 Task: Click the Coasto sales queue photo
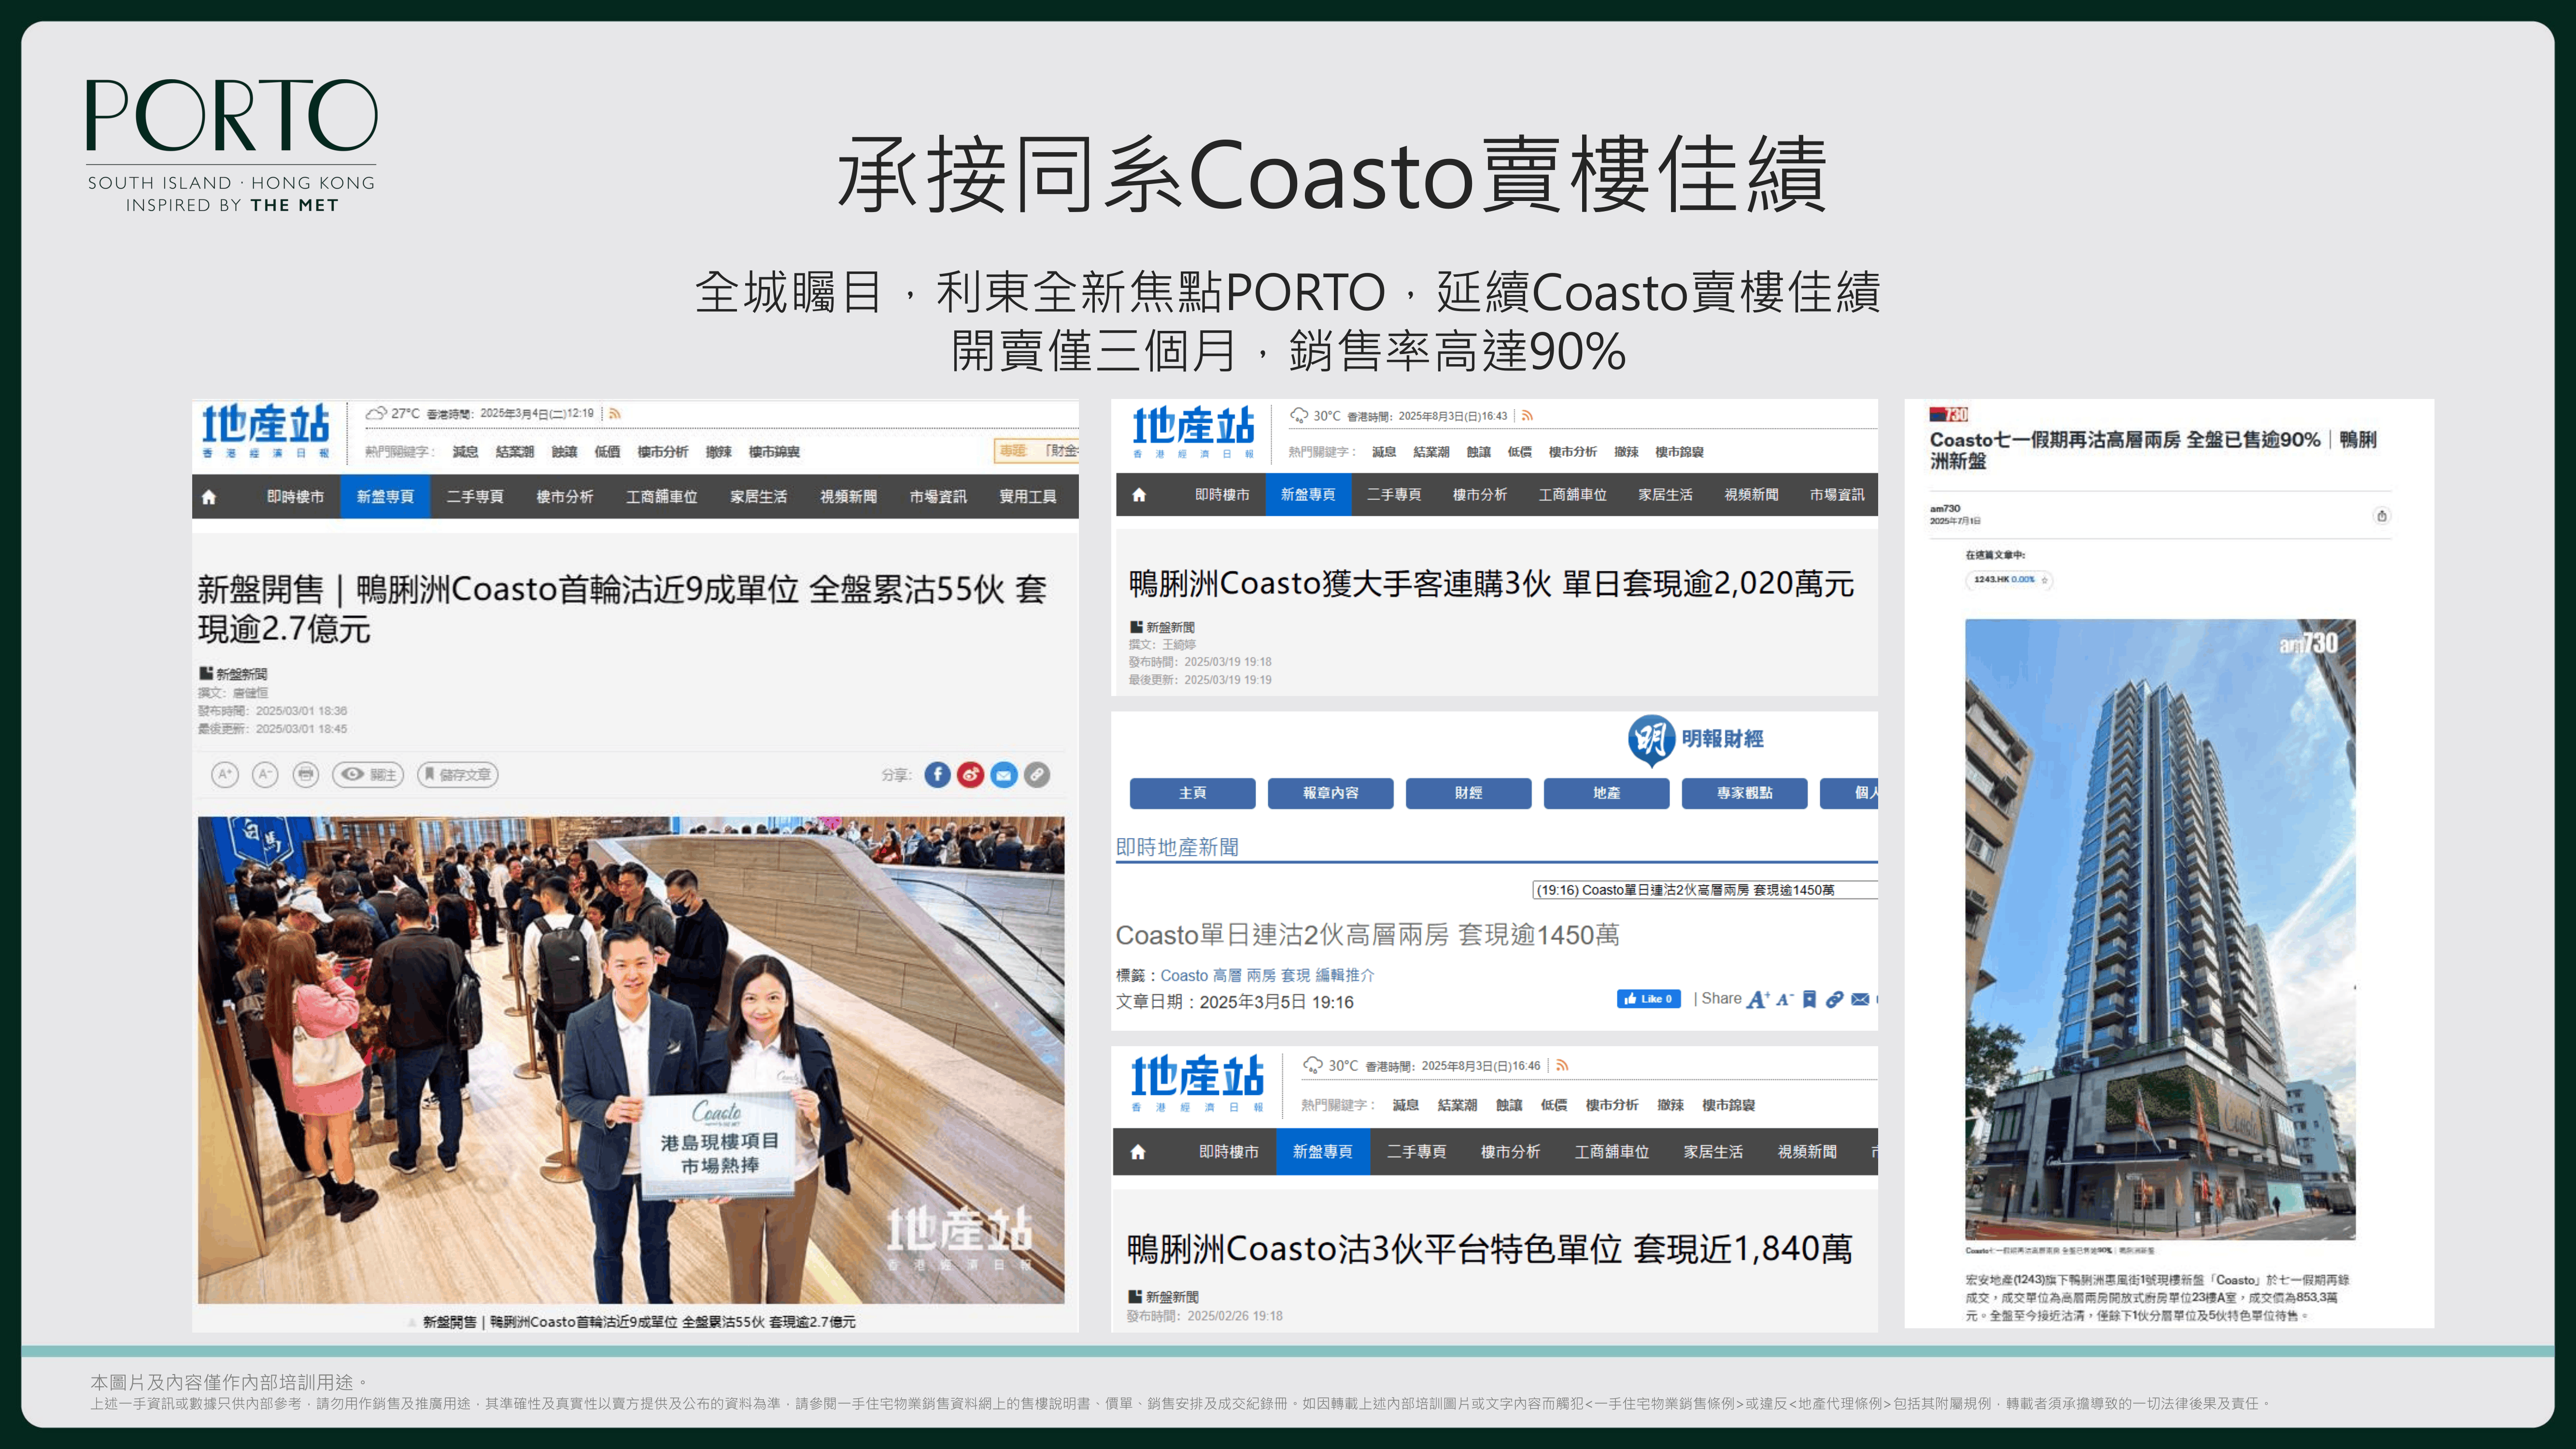tap(631, 1060)
